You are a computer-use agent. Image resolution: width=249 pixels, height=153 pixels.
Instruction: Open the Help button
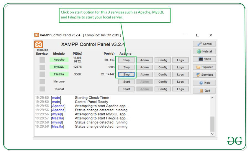pos(204,83)
